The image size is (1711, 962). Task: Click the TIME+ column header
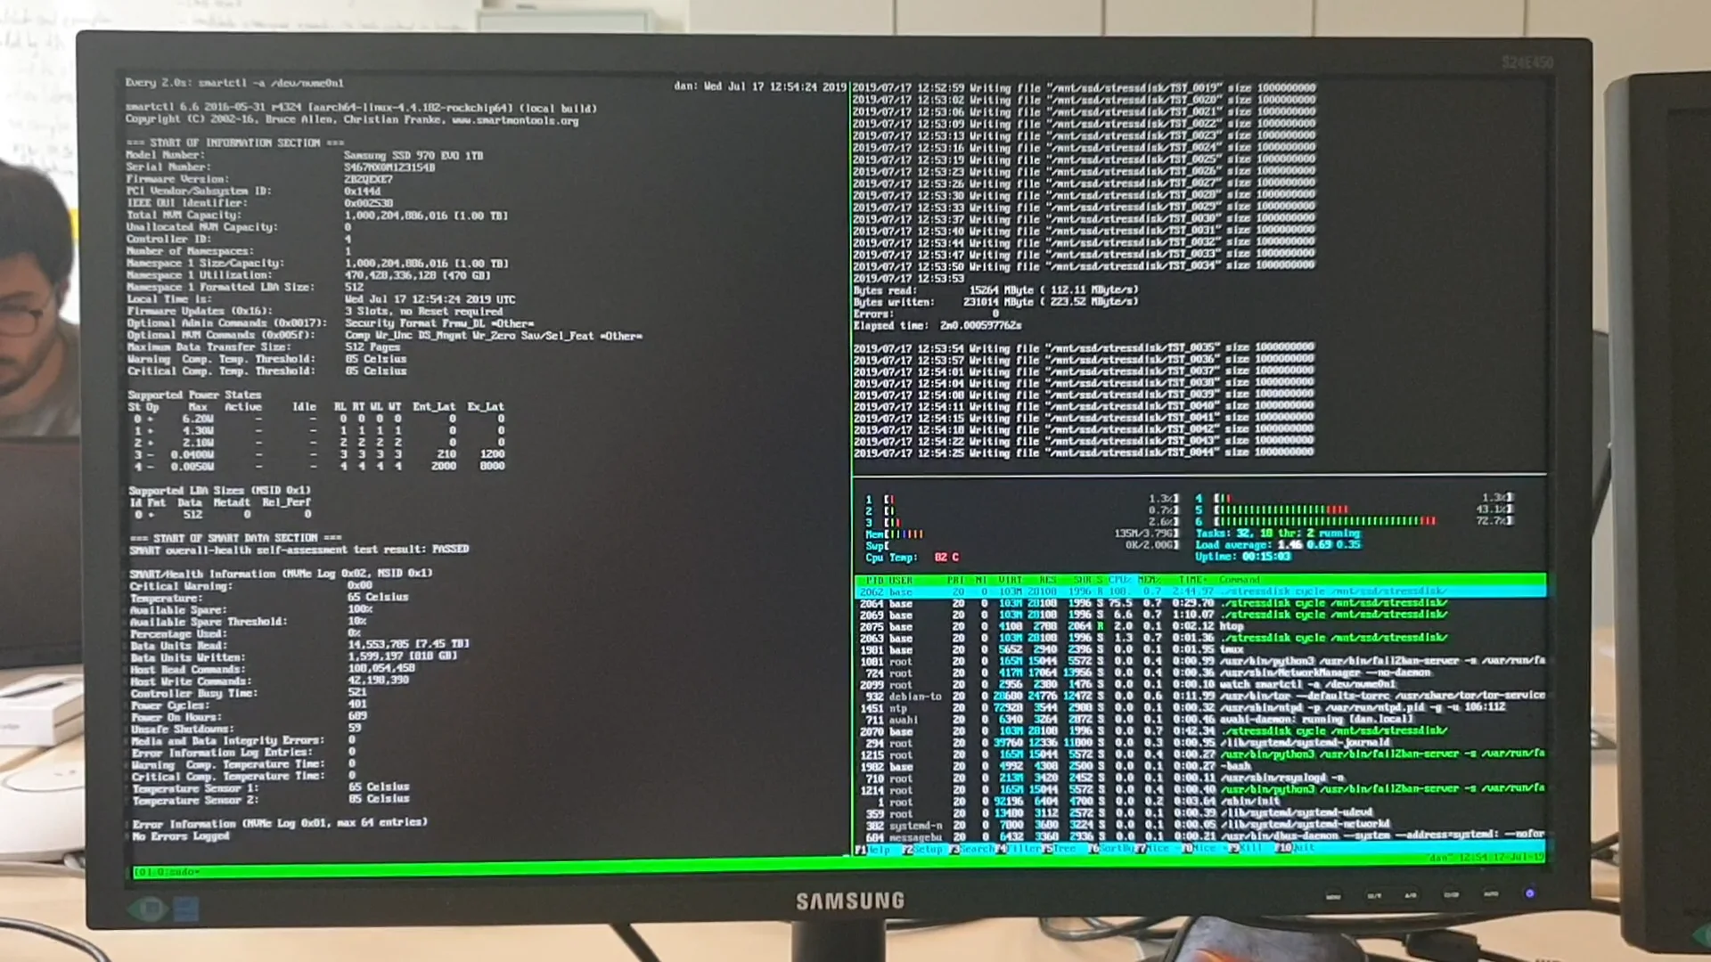[1192, 580]
